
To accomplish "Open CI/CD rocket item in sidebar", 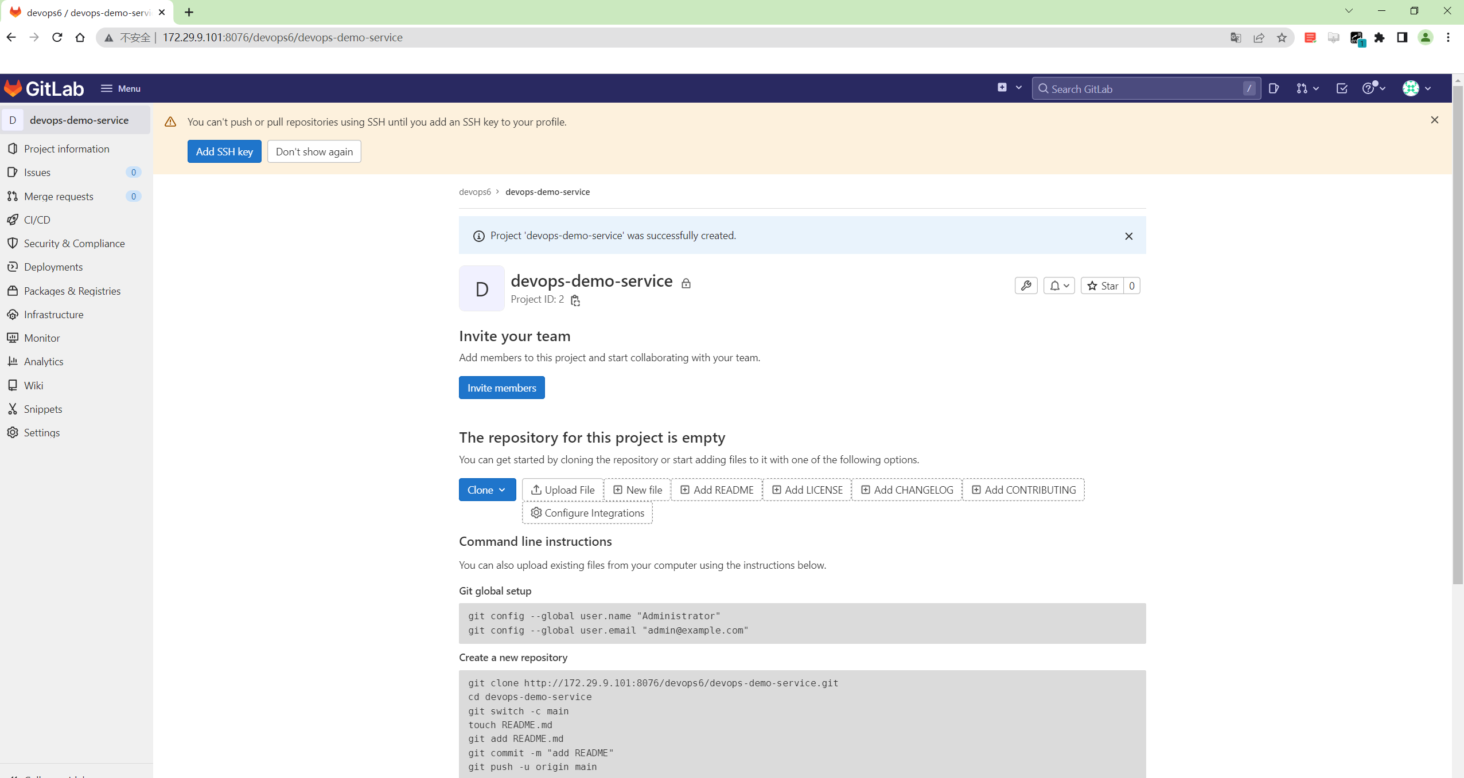I will pos(37,220).
